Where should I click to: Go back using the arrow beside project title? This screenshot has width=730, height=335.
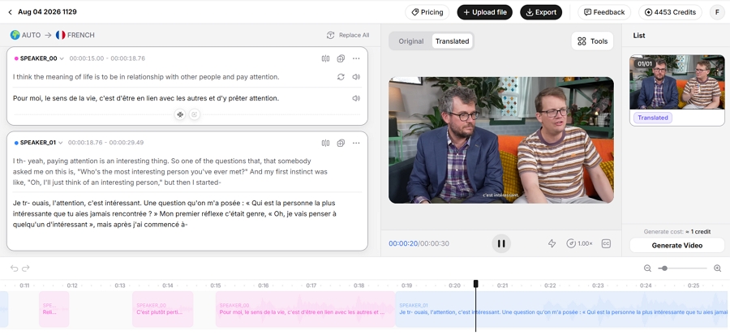point(11,12)
